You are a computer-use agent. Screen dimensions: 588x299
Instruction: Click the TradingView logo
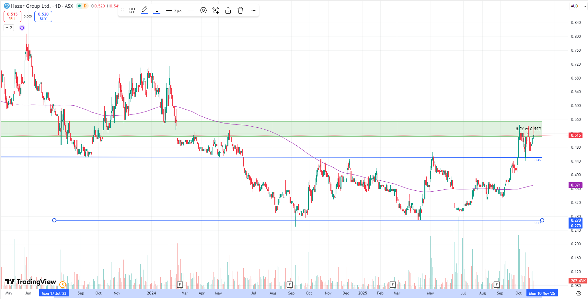click(x=30, y=282)
